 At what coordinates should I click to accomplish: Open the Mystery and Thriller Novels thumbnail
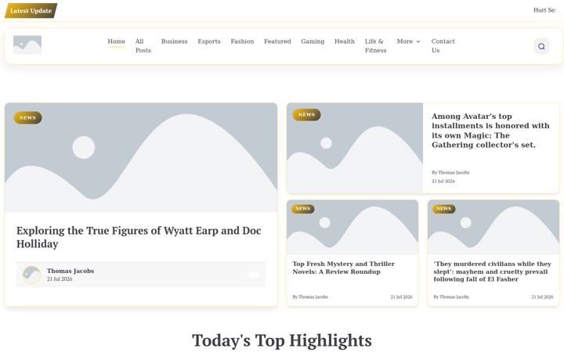(x=352, y=228)
